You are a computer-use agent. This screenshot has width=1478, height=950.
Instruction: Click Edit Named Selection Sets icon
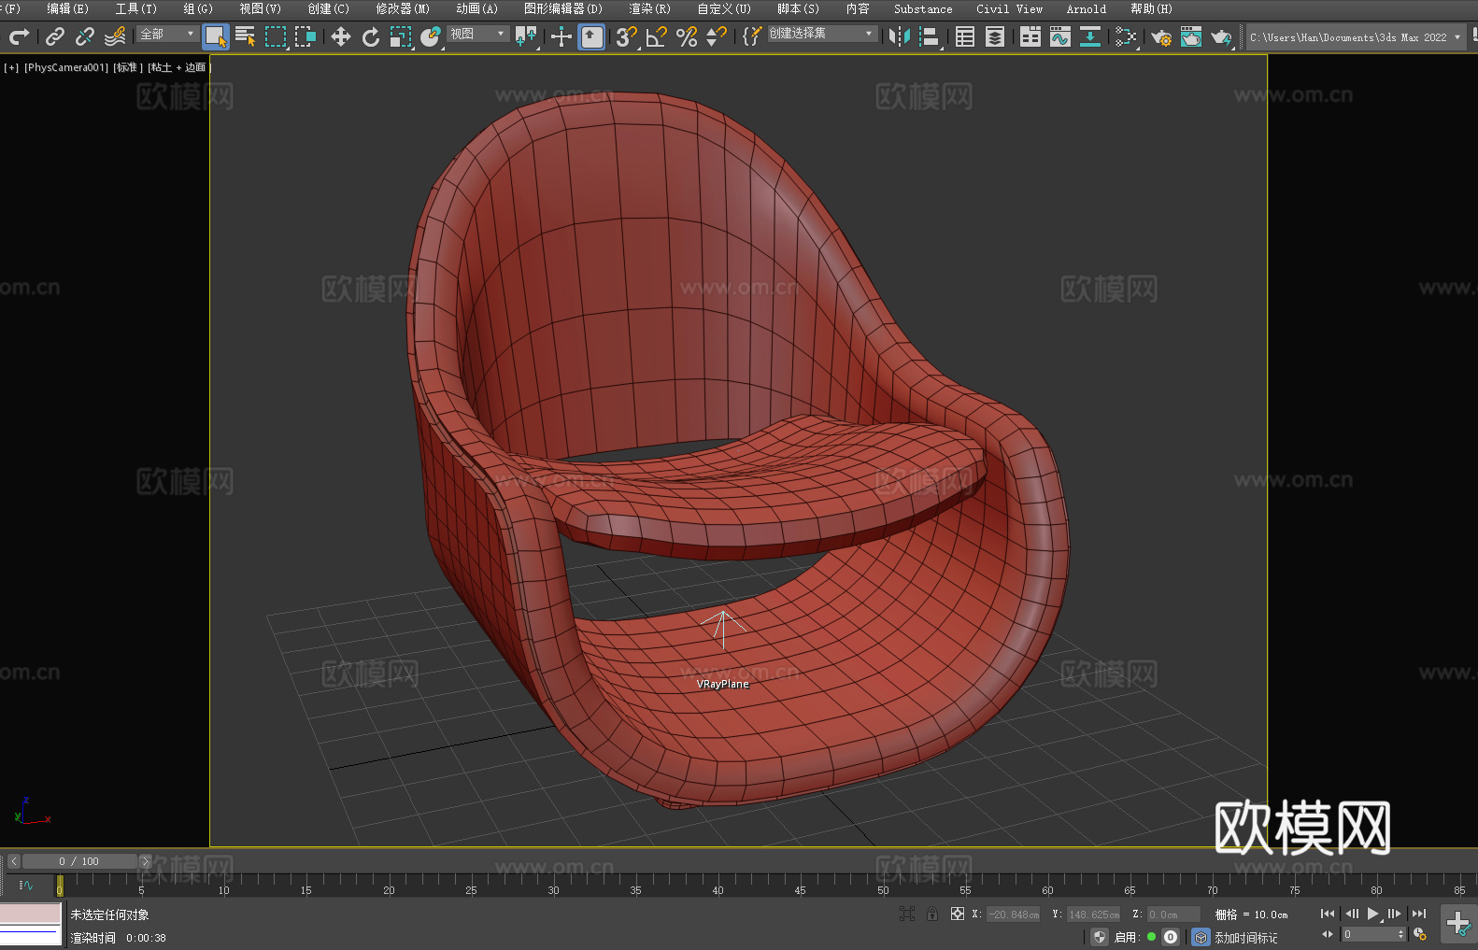coord(751,36)
